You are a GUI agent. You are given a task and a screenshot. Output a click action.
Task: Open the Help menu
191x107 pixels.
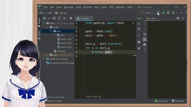tap(130, 7)
